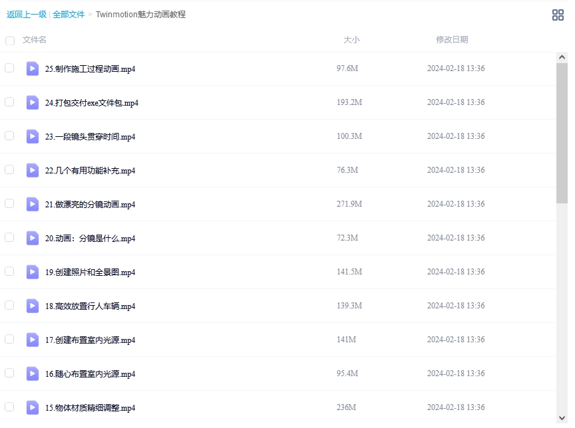
Task: Click the modified date of 15.物体材质精细调整.mp4
Action: 456,407
